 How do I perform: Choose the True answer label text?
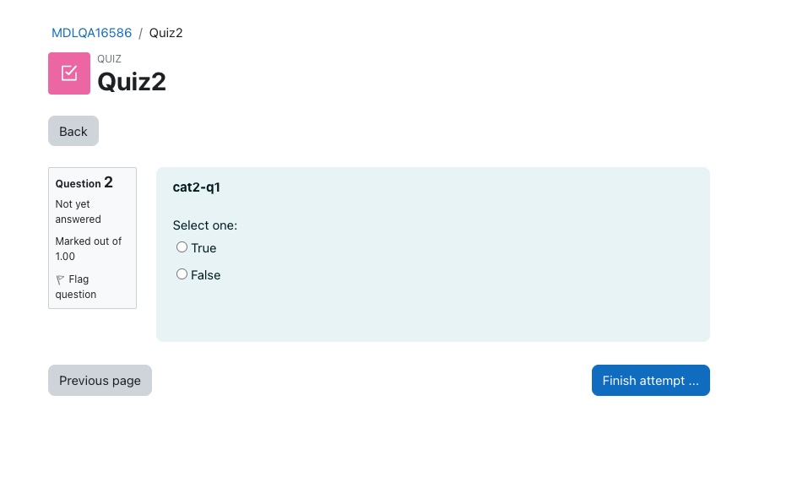tap(203, 248)
